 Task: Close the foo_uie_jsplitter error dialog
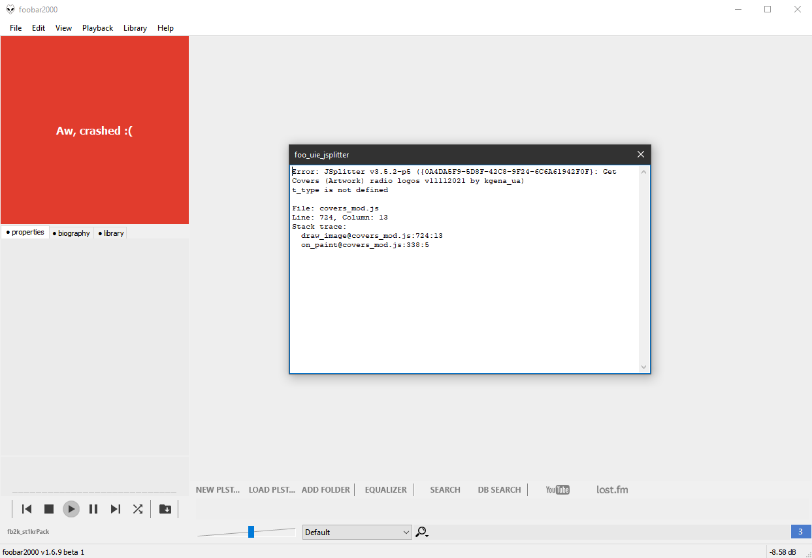tap(640, 154)
